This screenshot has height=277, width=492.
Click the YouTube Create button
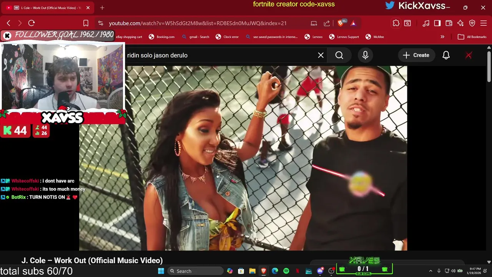click(416, 55)
